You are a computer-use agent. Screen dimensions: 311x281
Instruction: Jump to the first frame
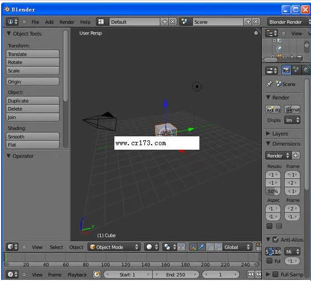pyautogui.click(x=250, y=274)
